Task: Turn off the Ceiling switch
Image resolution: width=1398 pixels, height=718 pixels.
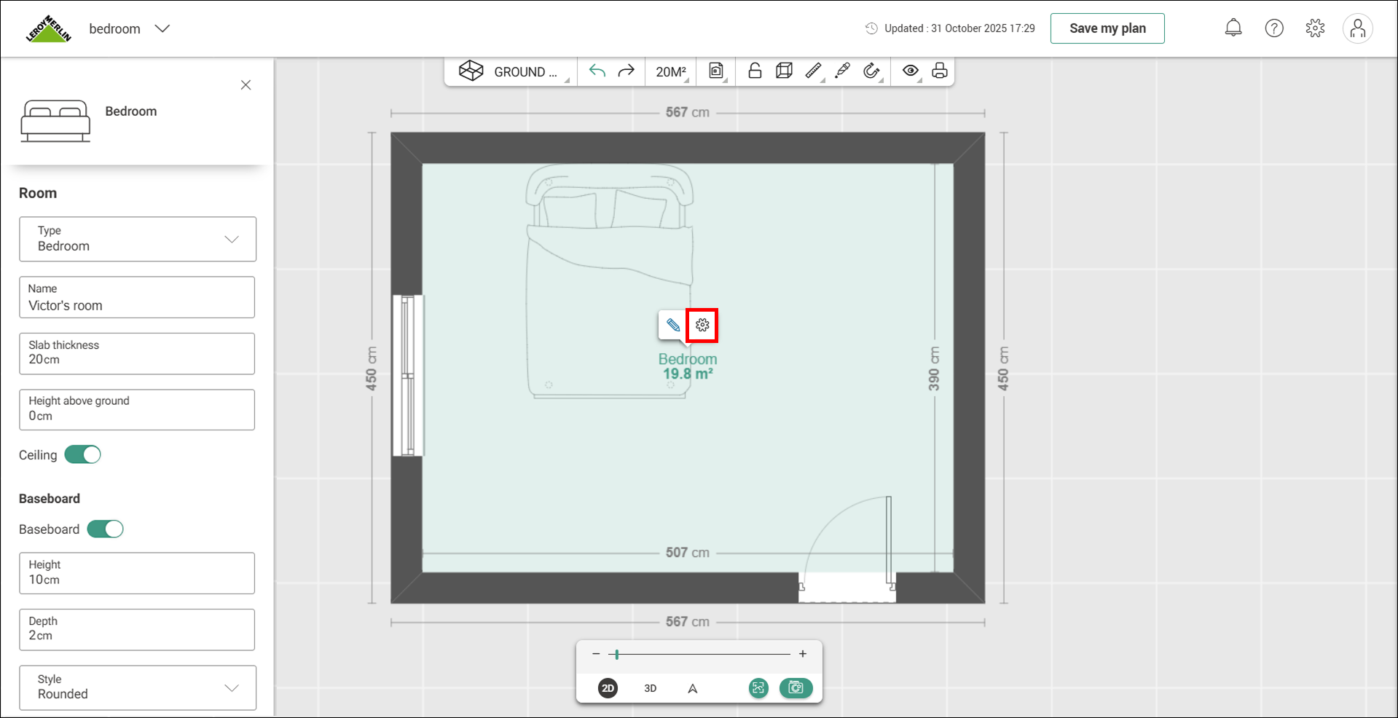Action: tap(82, 454)
